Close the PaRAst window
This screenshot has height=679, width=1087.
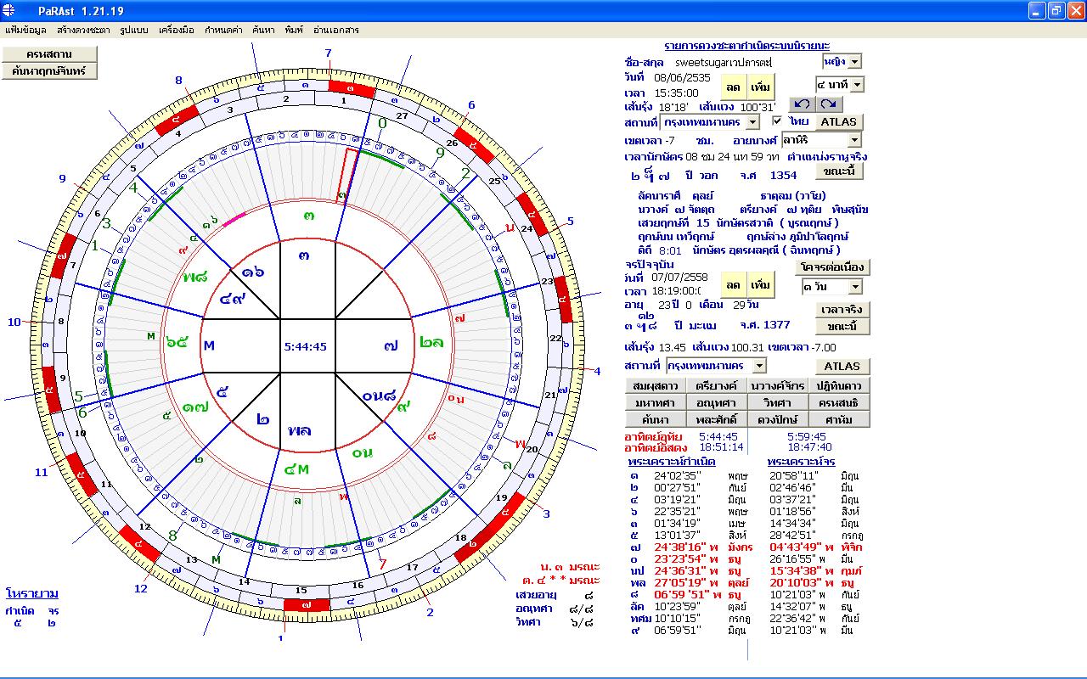click(x=1075, y=10)
